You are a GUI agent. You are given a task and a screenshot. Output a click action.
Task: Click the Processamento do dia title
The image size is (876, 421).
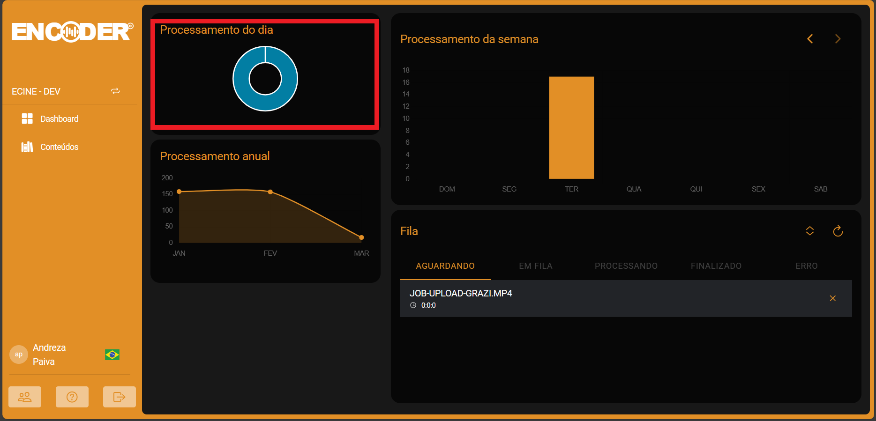[x=217, y=30]
